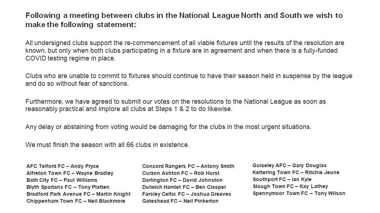Select Darlington FC – David Johnston entry
Viewport: 380px width, 213px height.
point(182,180)
